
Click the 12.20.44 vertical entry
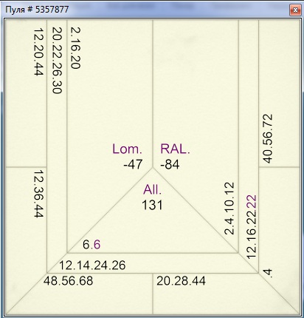38,51
